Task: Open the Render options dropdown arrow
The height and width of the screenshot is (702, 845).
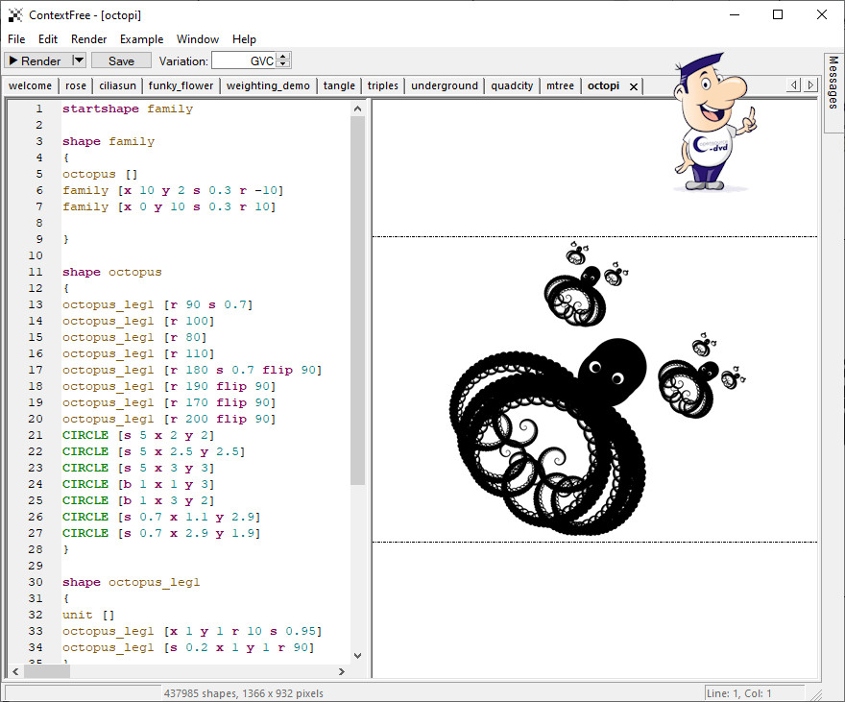Action: (x=79, y=61)
